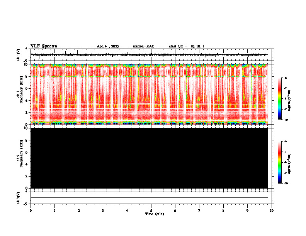The width and height of the screenshot is (306, 236).
Task: Click the -10 label on ch.2 colorbar
Action: tap(286, 183)
